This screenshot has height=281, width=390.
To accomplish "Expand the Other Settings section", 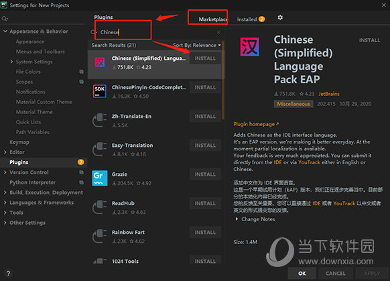I will coord(5,223).
